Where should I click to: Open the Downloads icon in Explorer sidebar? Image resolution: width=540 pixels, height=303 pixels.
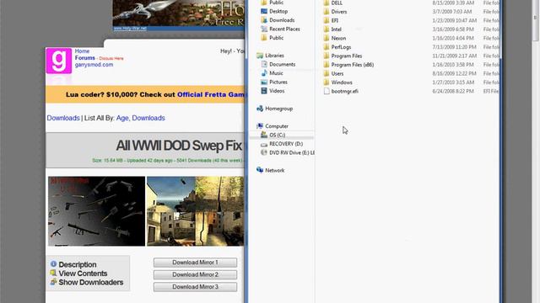[x=264, y=20]
